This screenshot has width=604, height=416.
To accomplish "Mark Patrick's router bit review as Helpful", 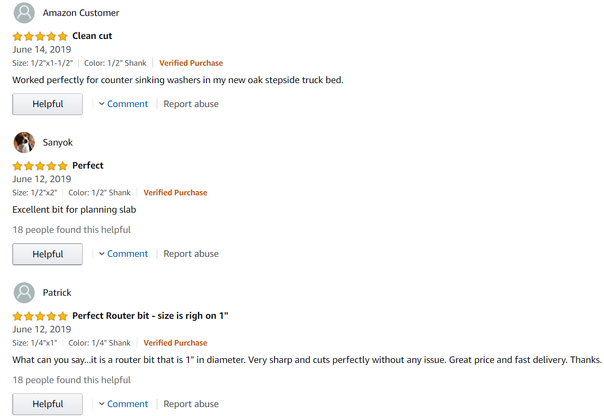I will click(47, 404).
